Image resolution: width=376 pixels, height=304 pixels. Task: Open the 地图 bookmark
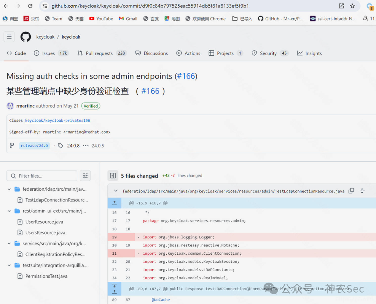[172, 19]
